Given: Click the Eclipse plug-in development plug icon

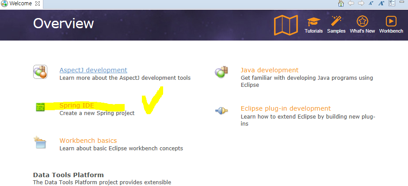Looking at the screenshot, I should tap(221, 111).
